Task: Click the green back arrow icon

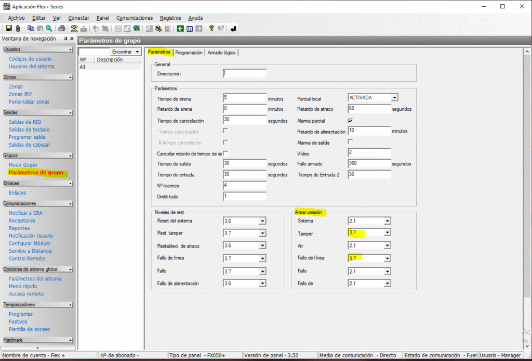Action: point(180,29)
